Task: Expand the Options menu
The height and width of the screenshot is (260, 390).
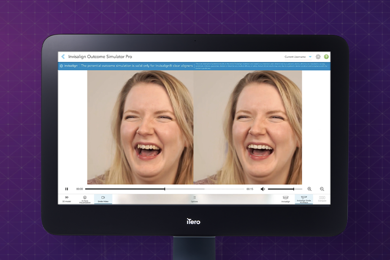Action: point(194,199)
